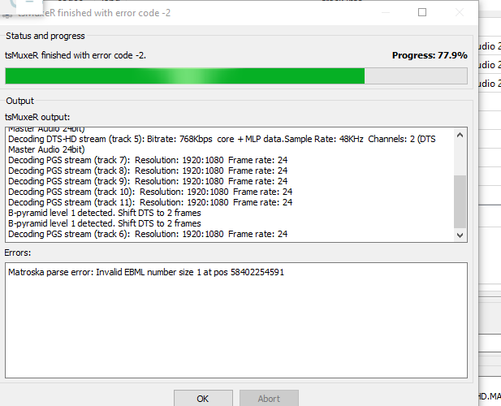Click the 'Progress: 77.9%' label
This screenshot has height=406, width=501.
pos(430,55)
